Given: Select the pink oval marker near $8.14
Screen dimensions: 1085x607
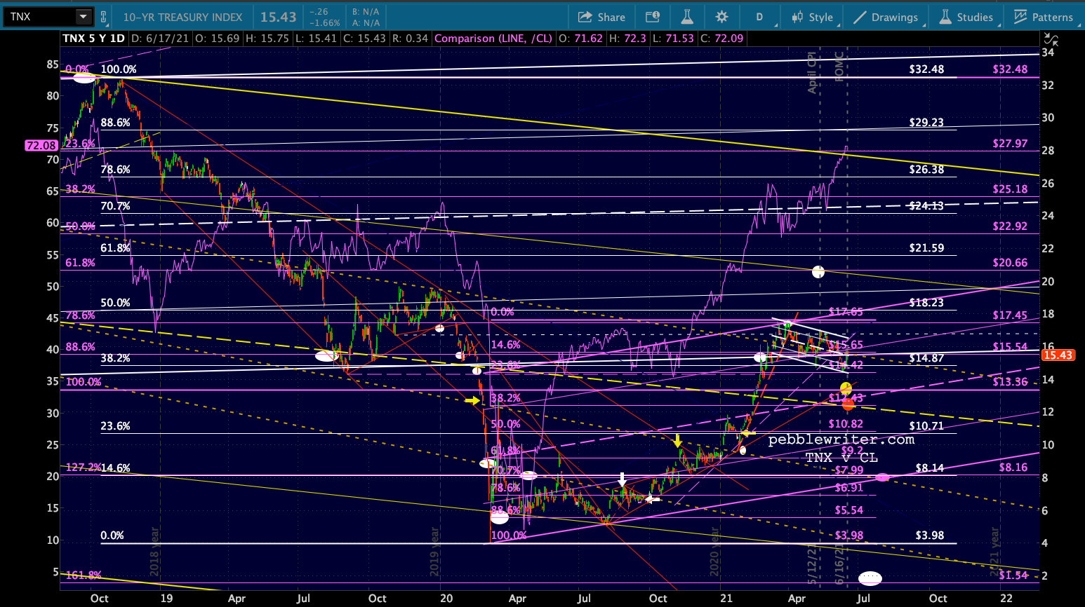Looking at the screenshot, I should (883, 477).
